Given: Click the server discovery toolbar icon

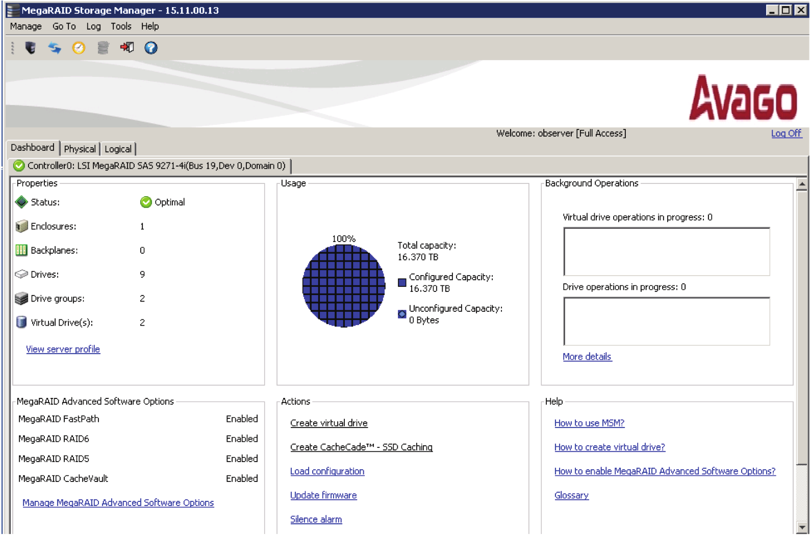Looking at the screenshot, I should [x=31, y=48].
